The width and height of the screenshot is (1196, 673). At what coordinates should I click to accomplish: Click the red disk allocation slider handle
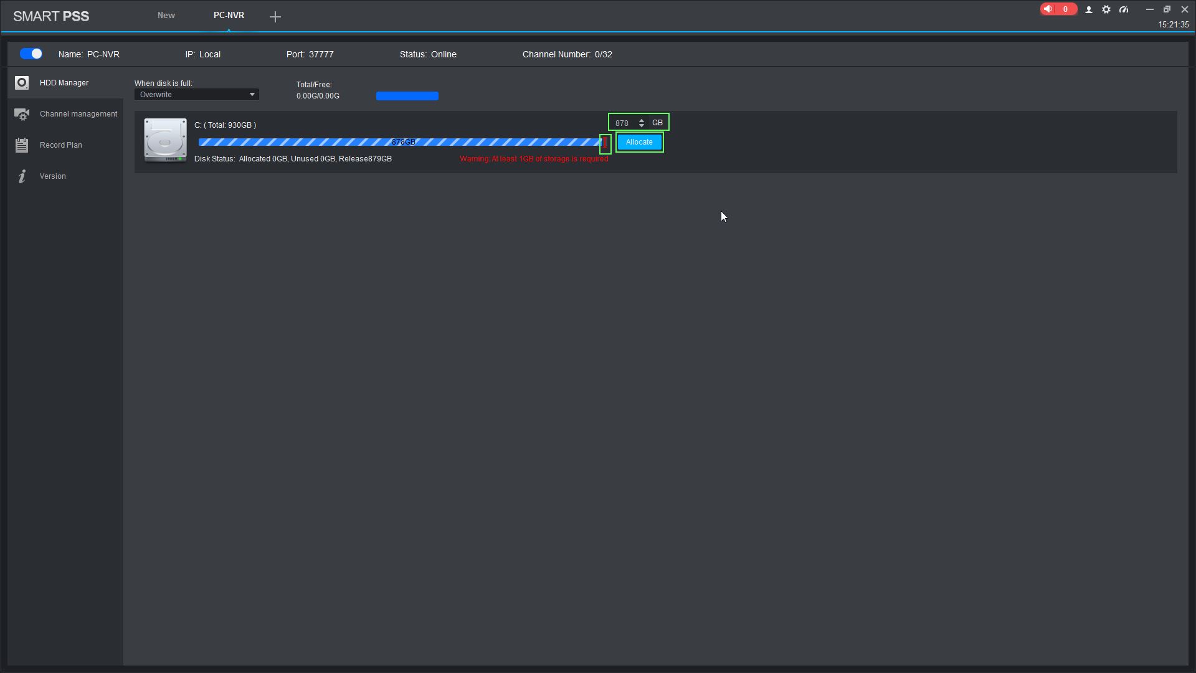[605, 143]
